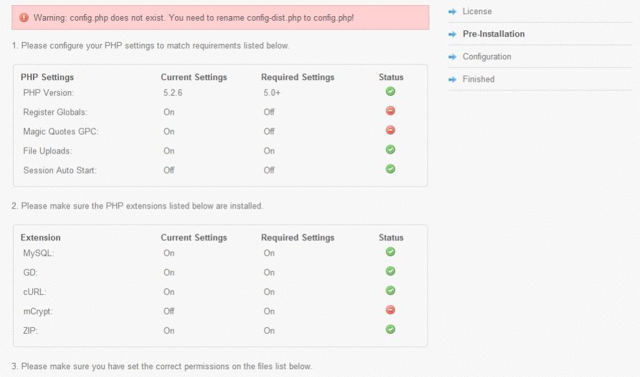Open the License step in the sidebar
640x377 pixels.
point(477,12)
